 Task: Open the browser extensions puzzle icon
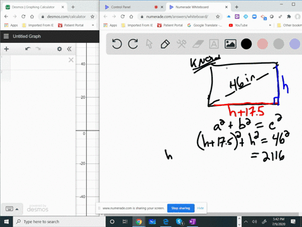(x=289, y=16)
